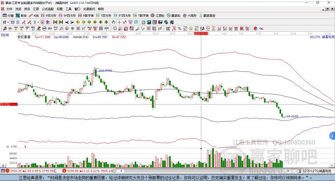This screenshot has width=335, height=181.
Task: Click the 日K线 chart label
Action: pos(5,35)
